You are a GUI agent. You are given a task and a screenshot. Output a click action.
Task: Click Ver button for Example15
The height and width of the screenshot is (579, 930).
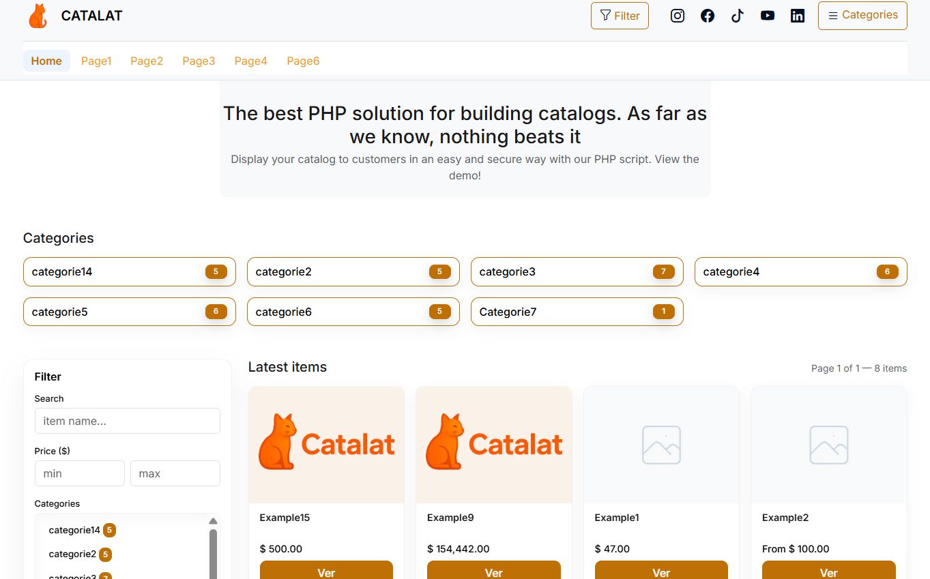326,571
